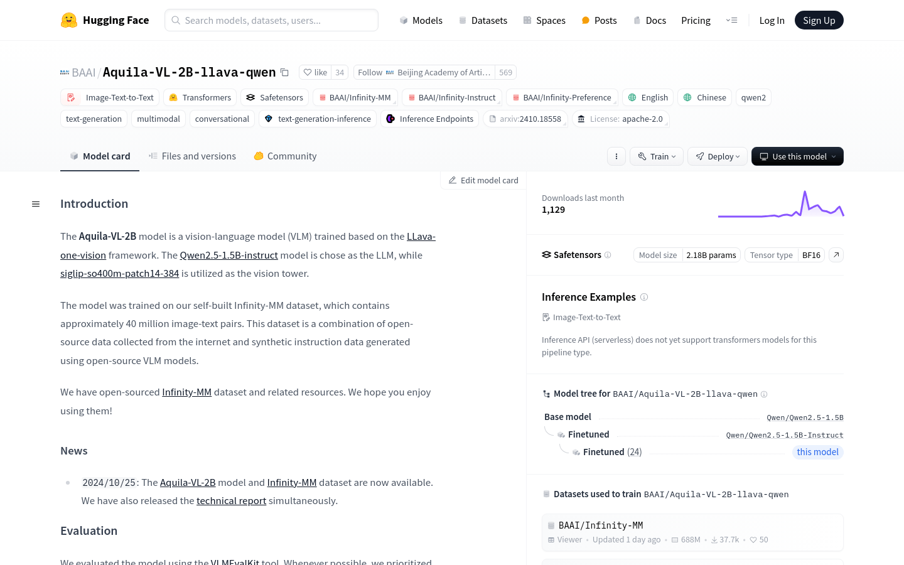Open Posts in navigation
This screenshot has width=904, height=565.
pos(599,20)
